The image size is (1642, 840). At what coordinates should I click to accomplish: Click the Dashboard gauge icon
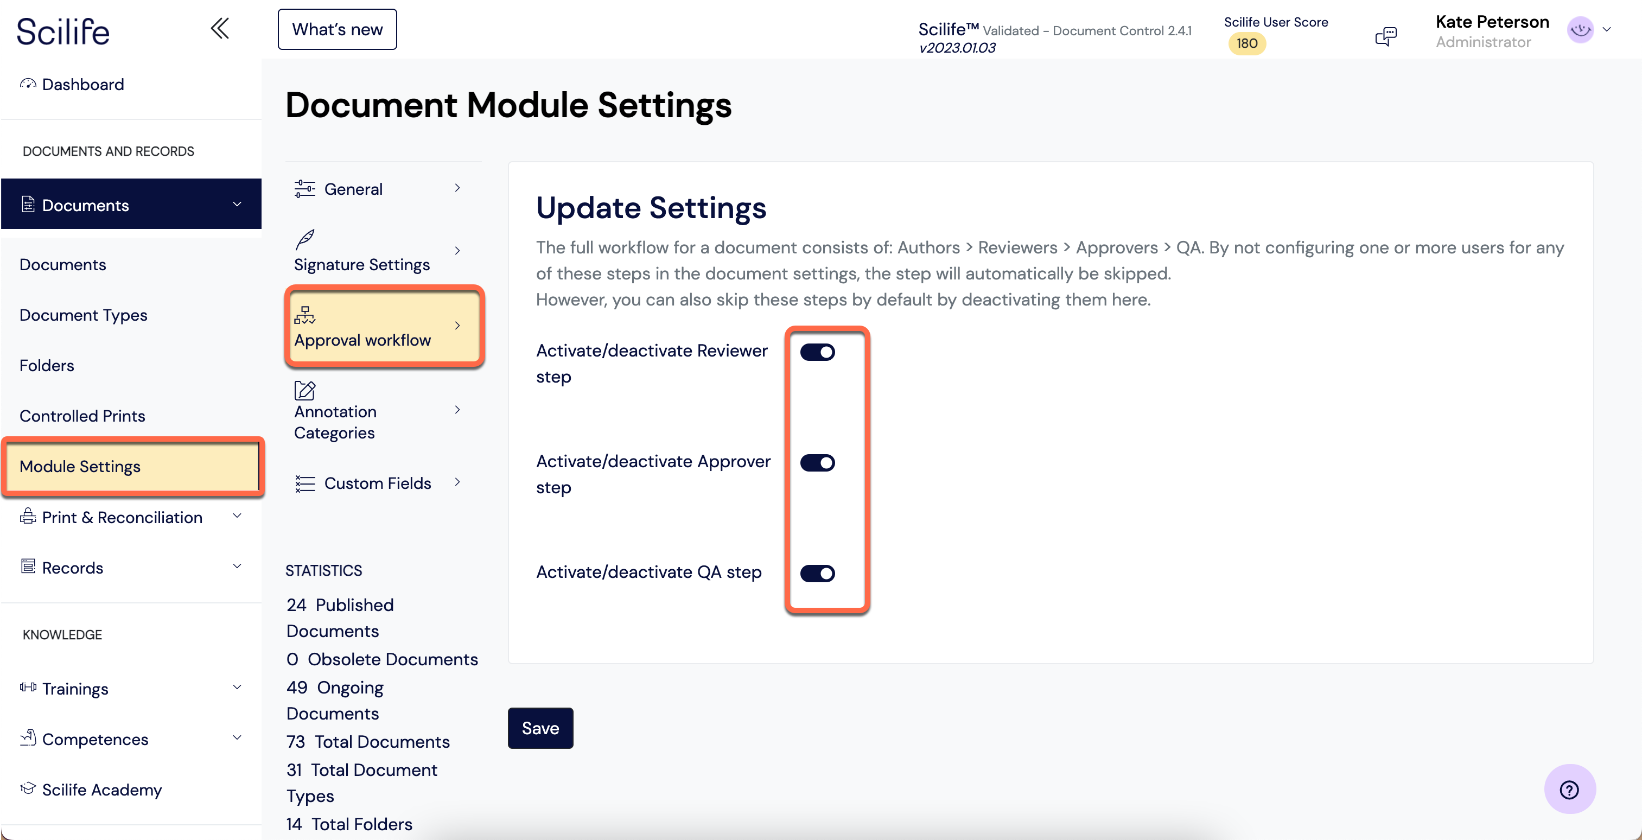click(x=28, y=84)
